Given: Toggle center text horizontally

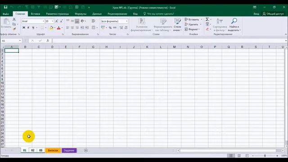Looking at the screenshot, I should point(72,28).
